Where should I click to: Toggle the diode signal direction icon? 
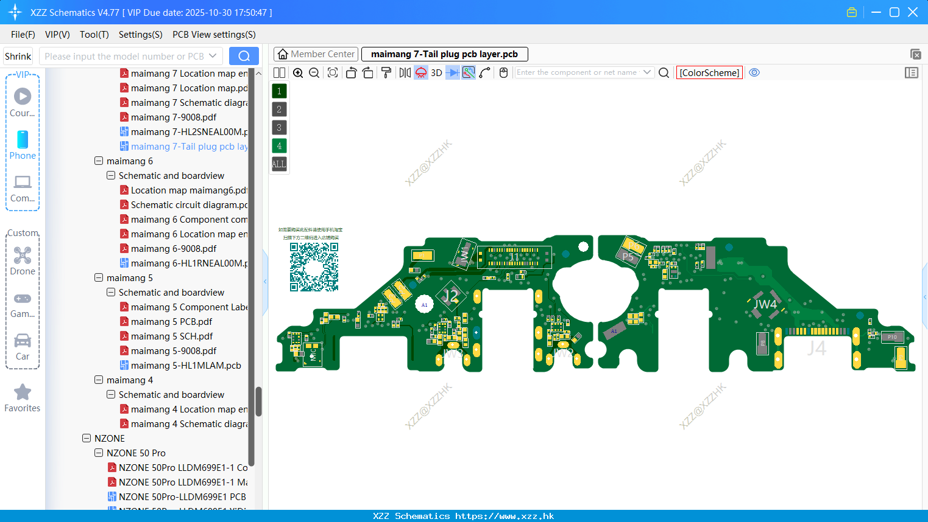[x=453, y=72]
